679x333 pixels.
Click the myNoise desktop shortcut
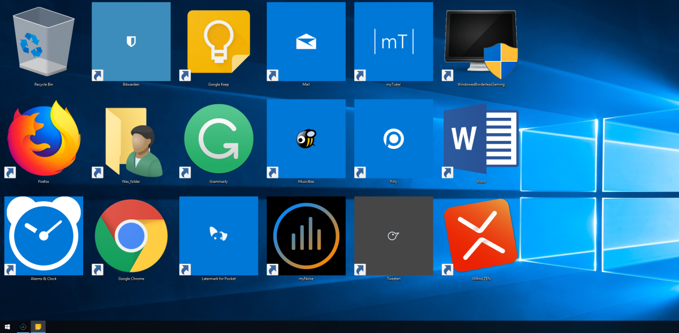pos(306,236)
